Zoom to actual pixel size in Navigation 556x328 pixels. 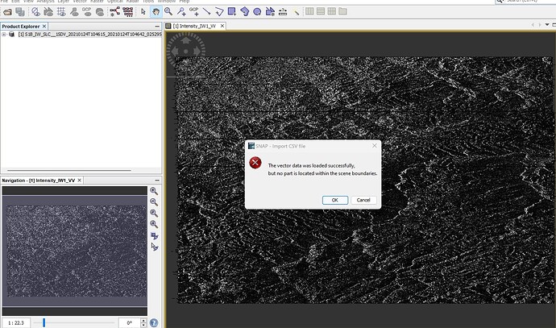154,213
